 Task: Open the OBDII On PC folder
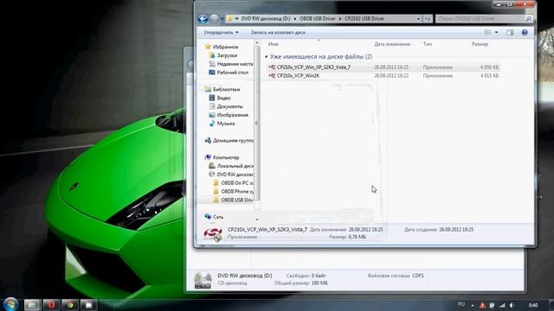click(237, 183)
